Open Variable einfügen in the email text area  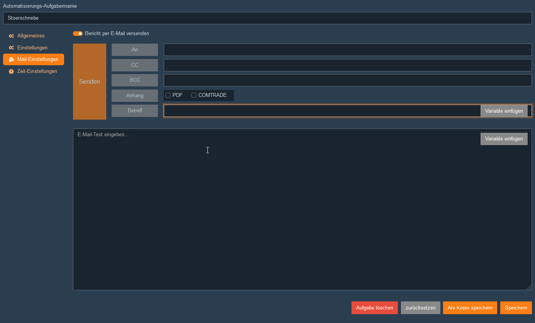click(x=504, y=139)
